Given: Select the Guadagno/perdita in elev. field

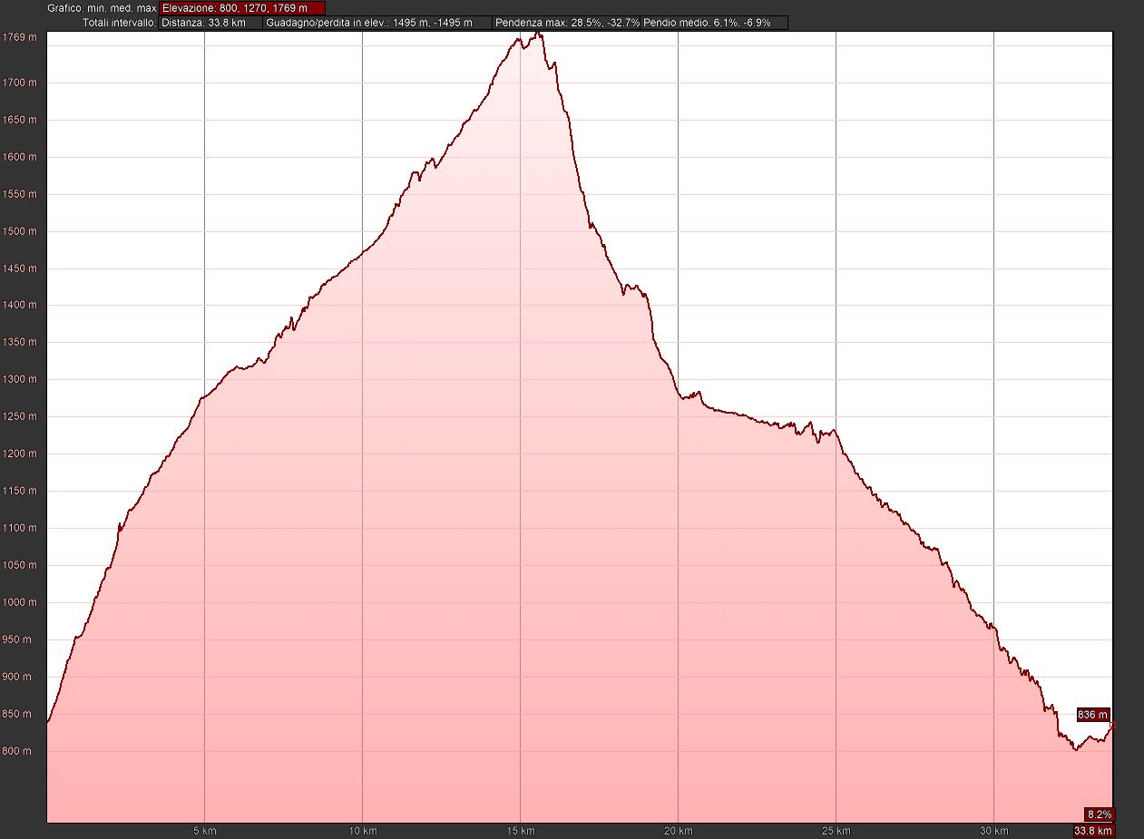Looking at the screenshot, I should [x=377, y=23].
